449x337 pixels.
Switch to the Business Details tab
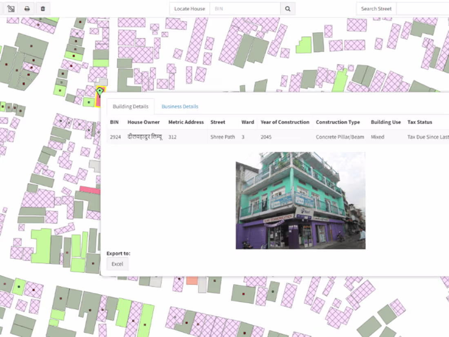[x=180, y=106]
